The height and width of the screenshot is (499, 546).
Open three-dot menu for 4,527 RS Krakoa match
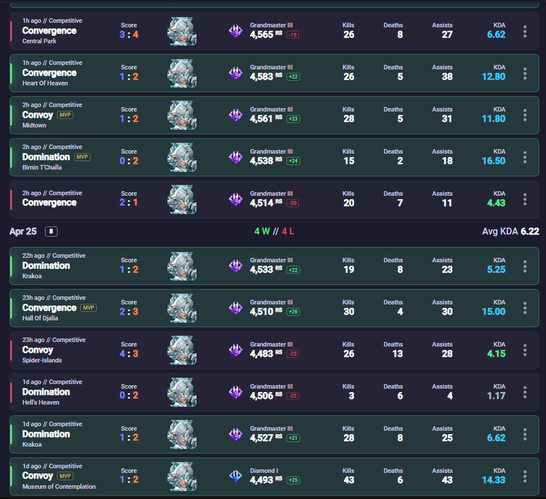525,435
